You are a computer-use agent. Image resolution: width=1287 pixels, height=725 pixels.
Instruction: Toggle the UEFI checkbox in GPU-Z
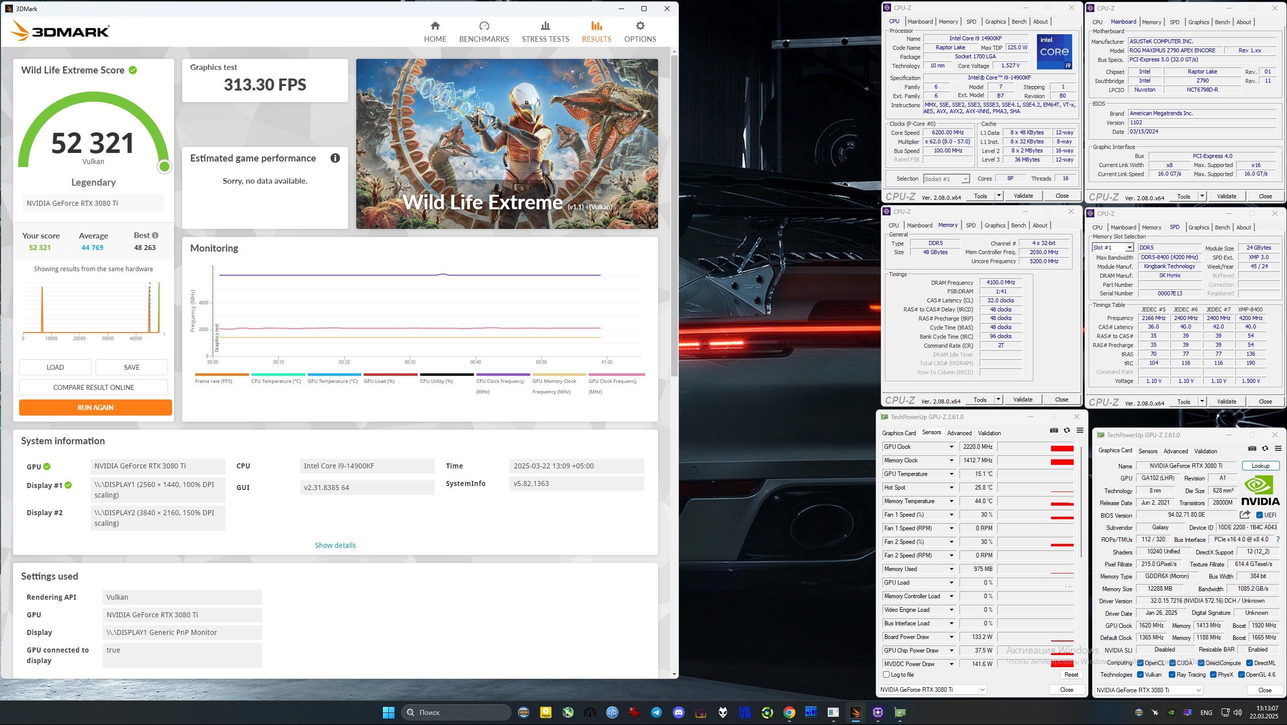click(x=1260, y=515)
